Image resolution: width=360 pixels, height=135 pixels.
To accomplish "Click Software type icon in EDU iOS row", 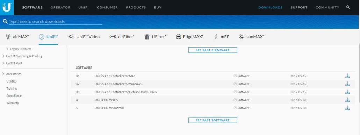I will tap(235, 100).
